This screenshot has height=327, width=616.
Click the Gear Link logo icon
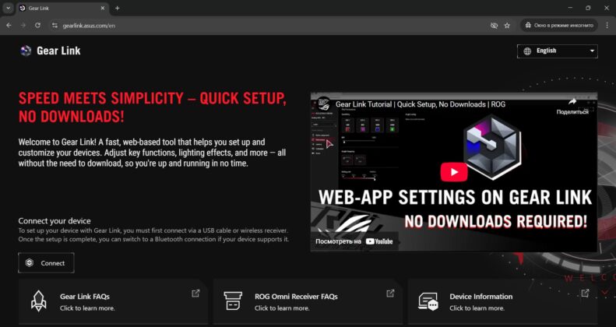coord(26,51)
